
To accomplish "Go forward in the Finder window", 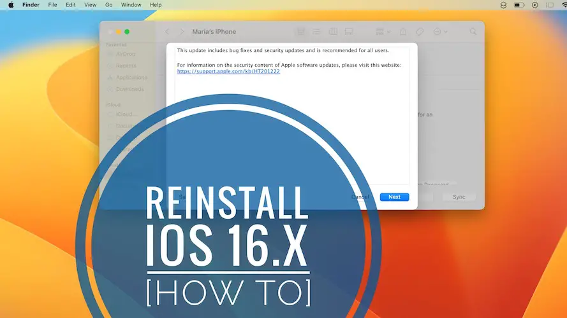I will (182, 32).
